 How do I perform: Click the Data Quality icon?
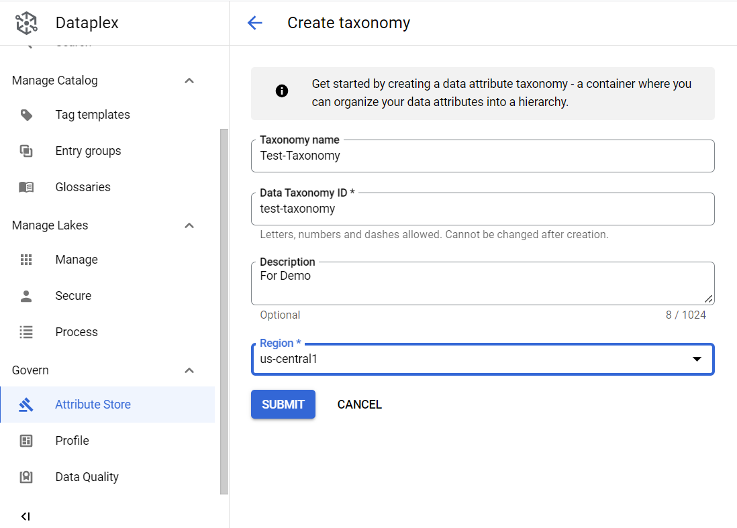coord(26,477)
